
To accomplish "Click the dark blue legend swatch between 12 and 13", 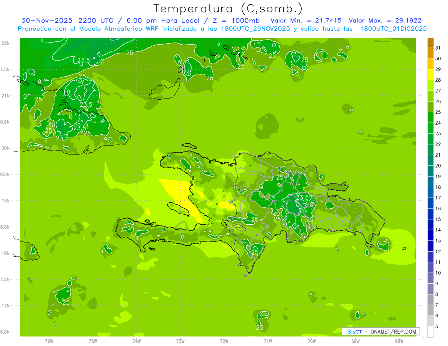I will (430, 246).
